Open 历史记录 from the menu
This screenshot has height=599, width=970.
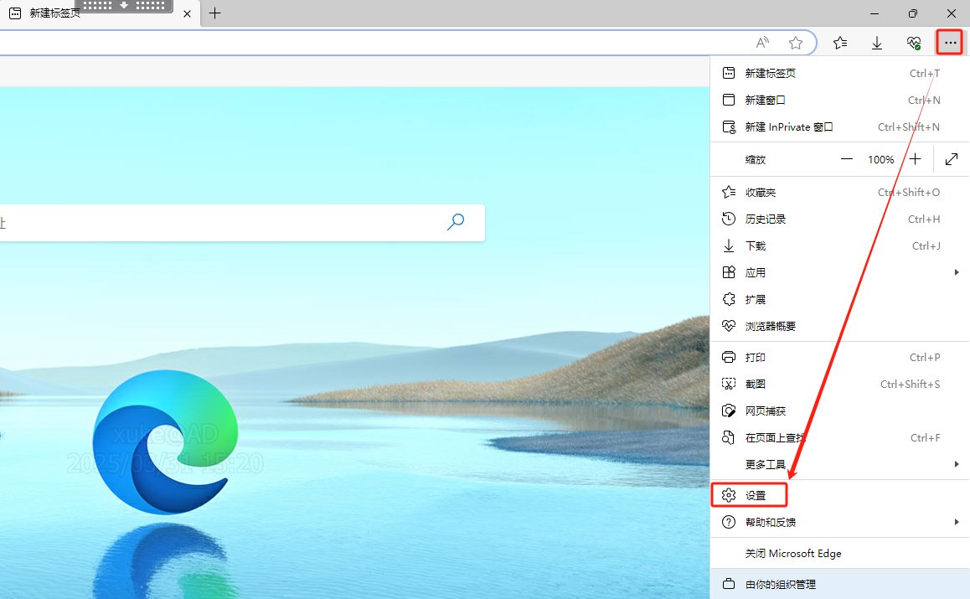click(766, 219)
